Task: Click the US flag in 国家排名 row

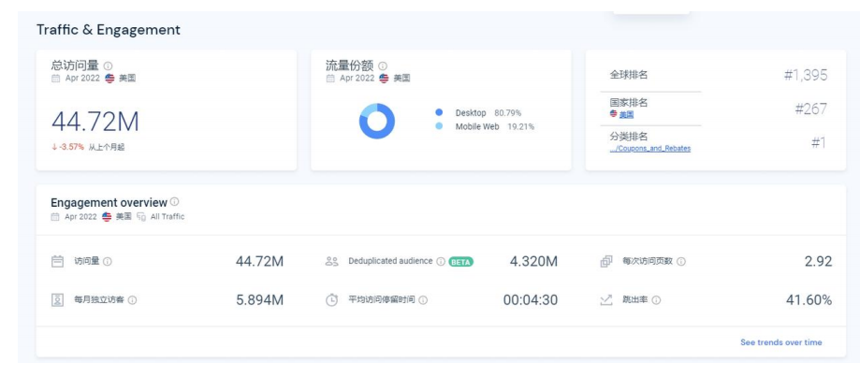Action: pos(614,113)
